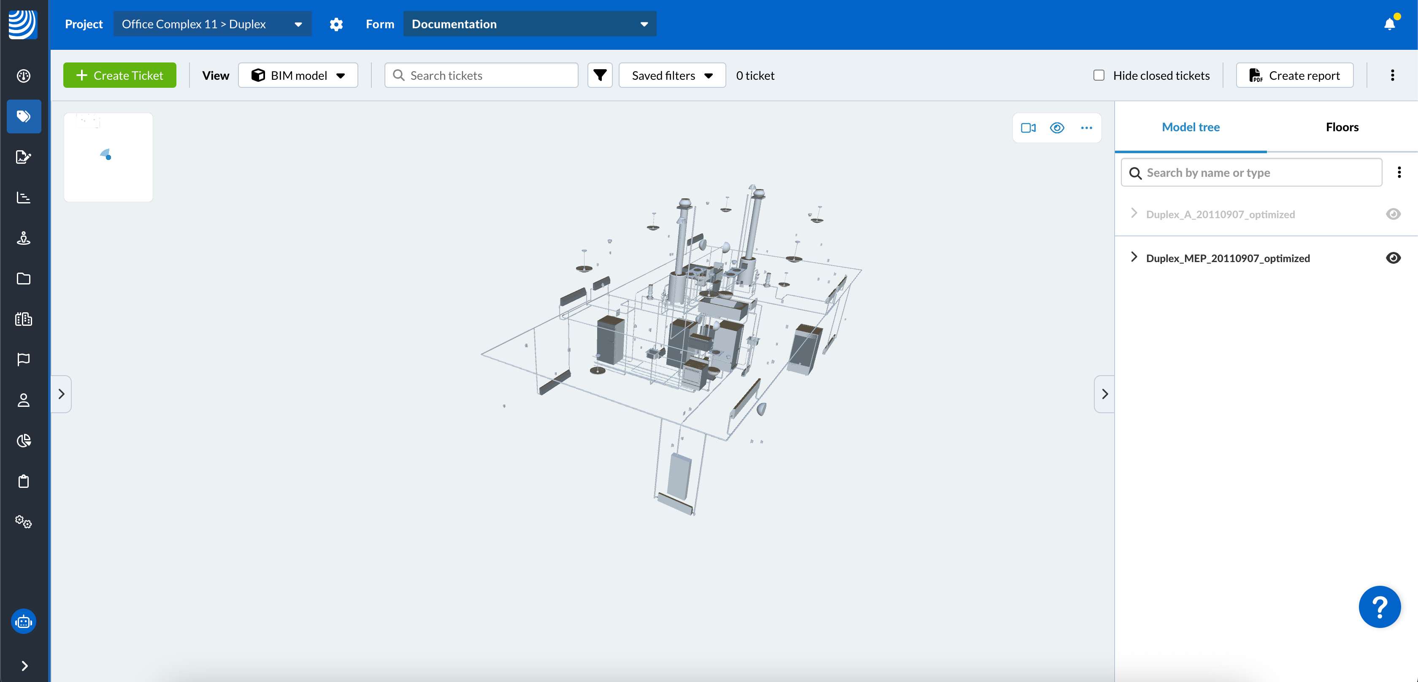The width and height of the screenshot is (1418, 682).
Task: Switch to the Floors tab
Action: [x=1342, y=127]
